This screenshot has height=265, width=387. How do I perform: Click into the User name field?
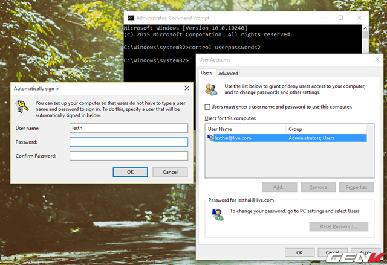tap(129, 128)
